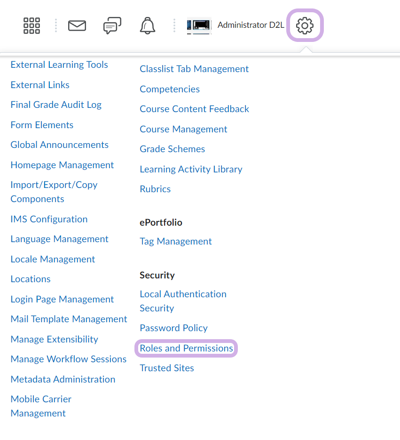The height and width of the screenshot is (440, 400).
Task: Select Mail Template Management
Action: (69, 319)
